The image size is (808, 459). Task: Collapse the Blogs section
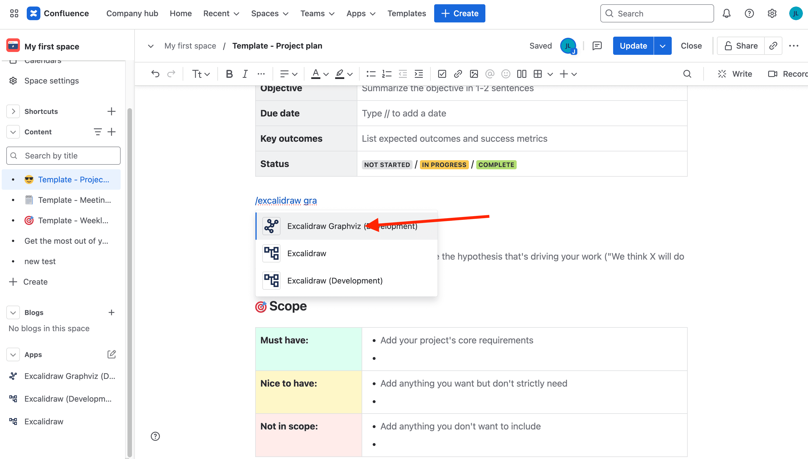(13, 312)
